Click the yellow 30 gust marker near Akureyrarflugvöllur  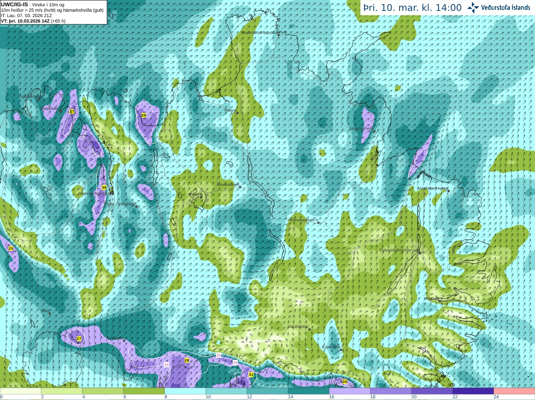pyautogui.click(x=104, y=187)
